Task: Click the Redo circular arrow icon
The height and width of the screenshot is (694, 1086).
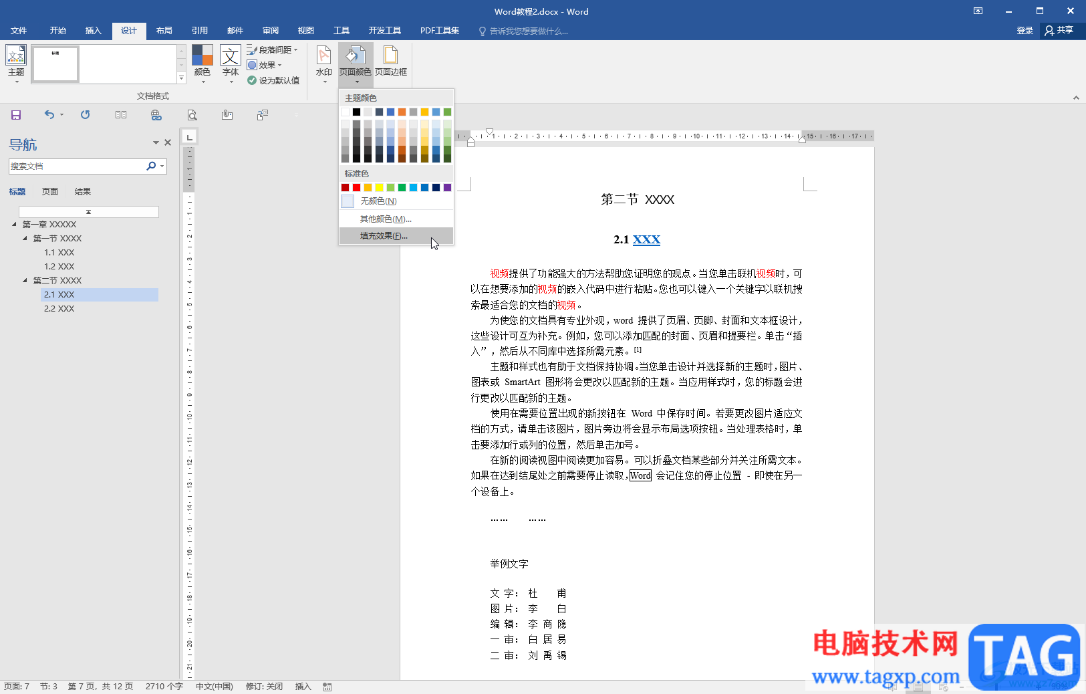Action: 85,114
